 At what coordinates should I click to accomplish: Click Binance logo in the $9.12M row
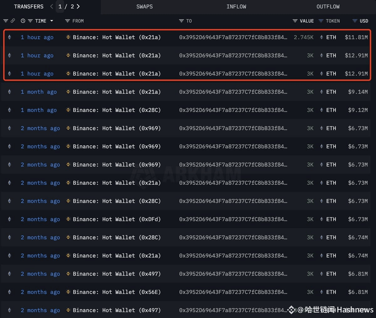[x=68, y=110]
